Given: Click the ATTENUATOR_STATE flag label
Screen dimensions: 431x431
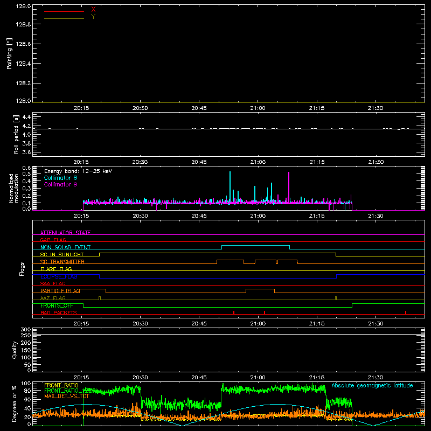Looking at the screenshot, I should [65, 233].
